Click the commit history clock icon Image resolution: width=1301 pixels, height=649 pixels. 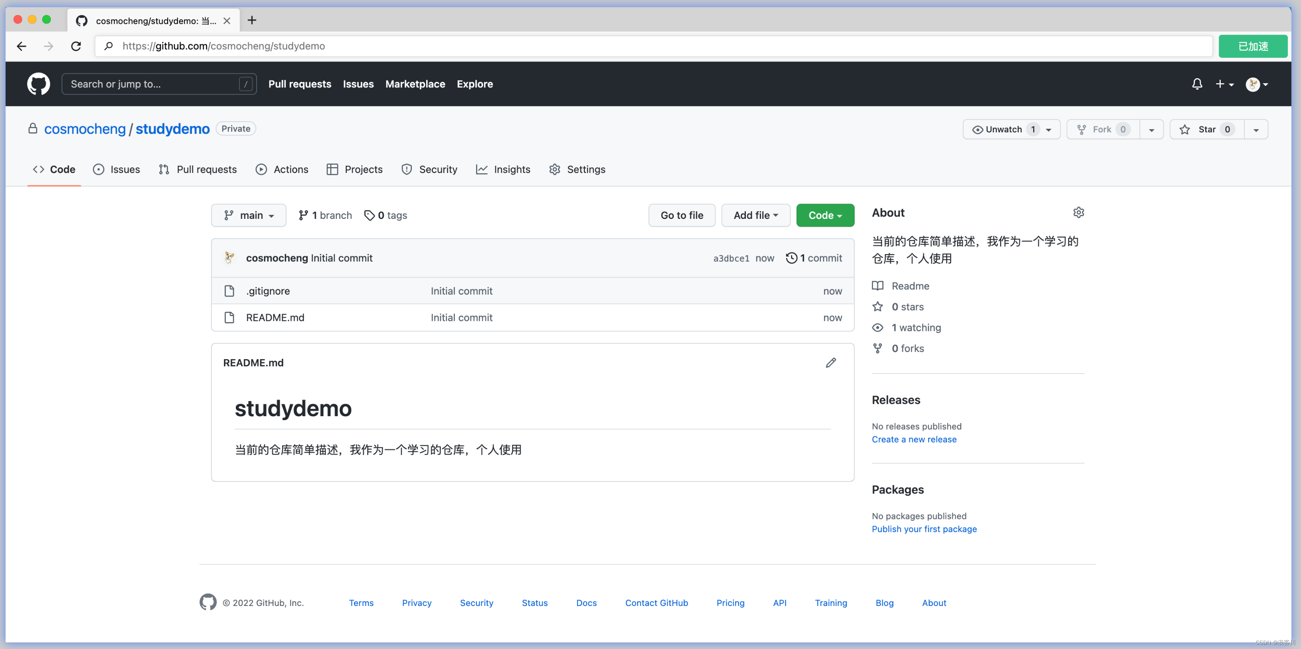(791, 258)
